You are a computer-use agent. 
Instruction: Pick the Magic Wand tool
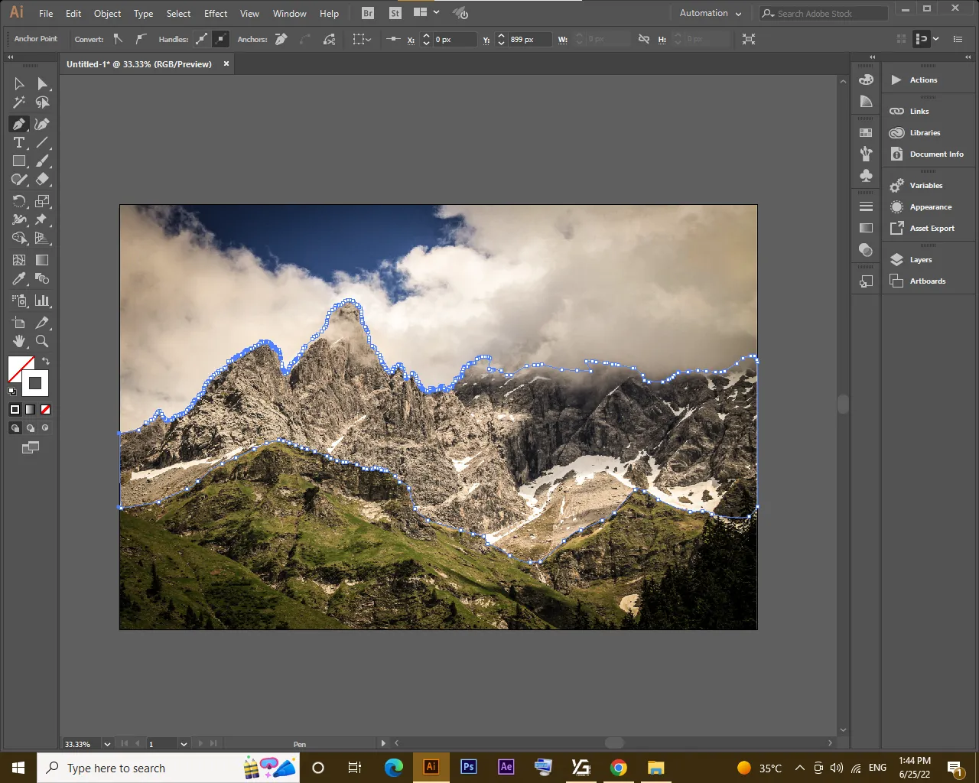[19, 102]
